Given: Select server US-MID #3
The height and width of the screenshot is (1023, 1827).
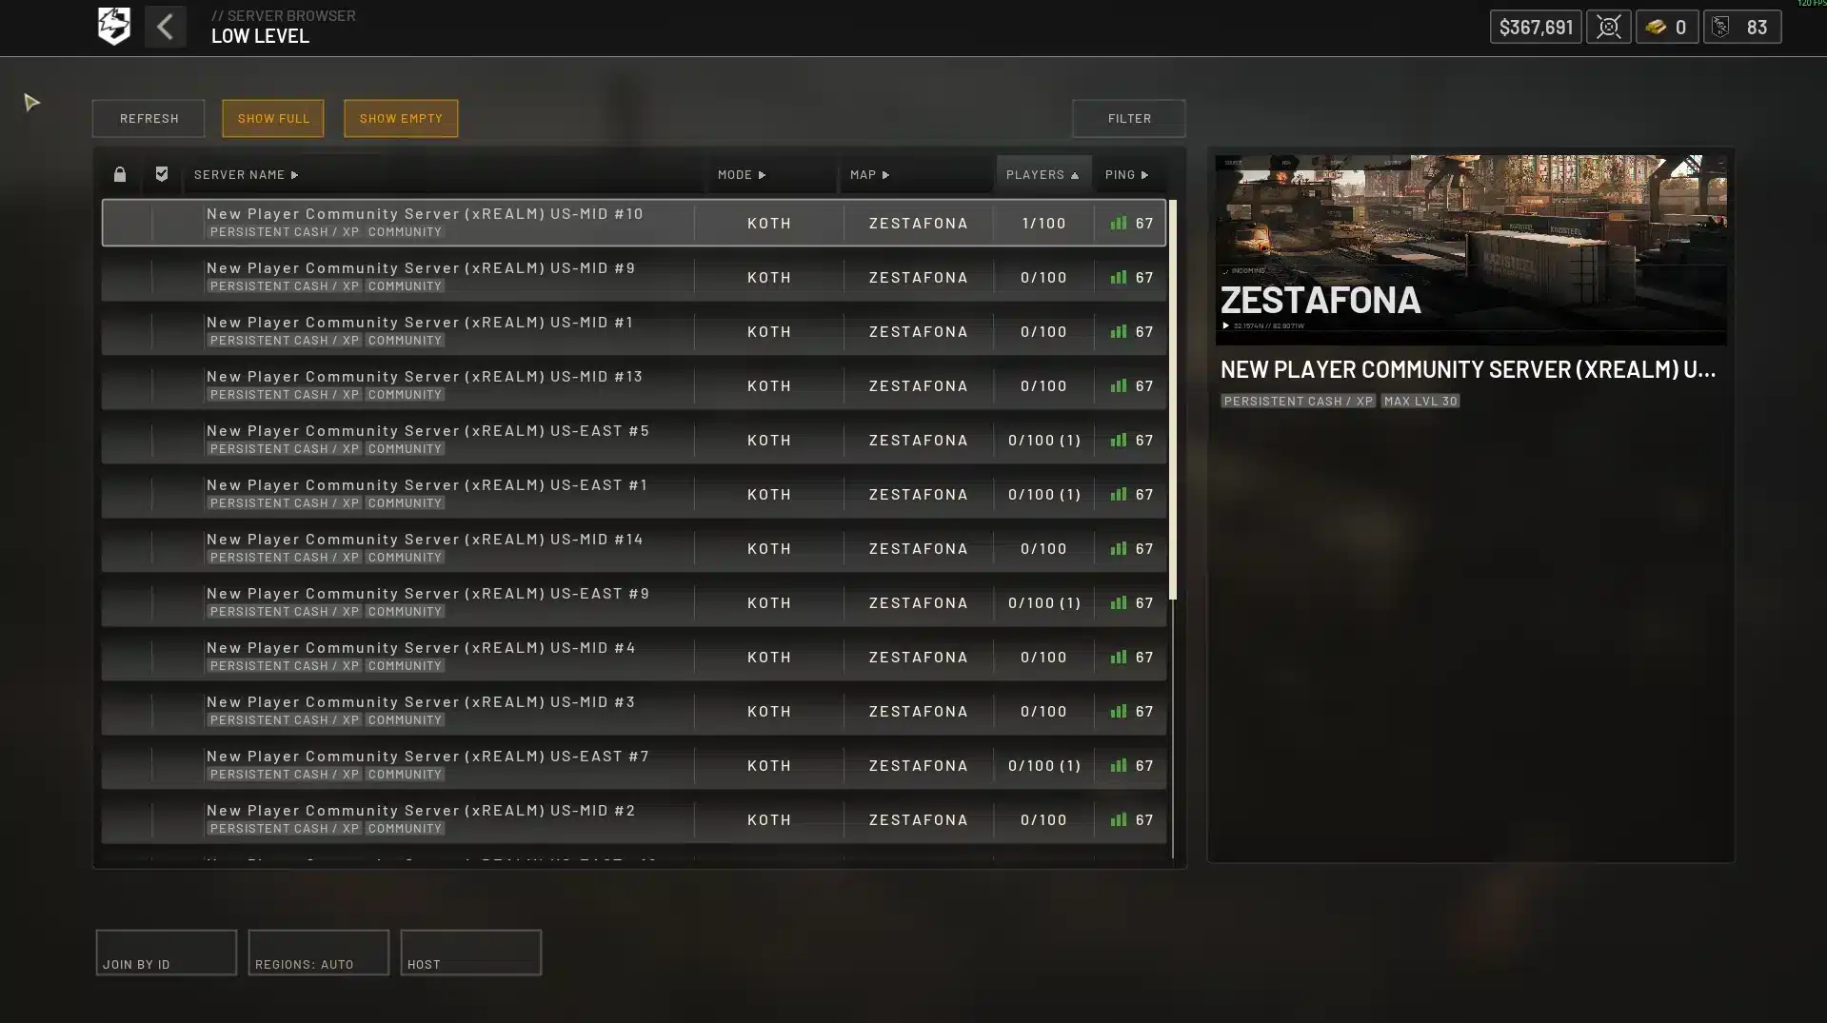Looking at the screenshot, I should (633, 711).
